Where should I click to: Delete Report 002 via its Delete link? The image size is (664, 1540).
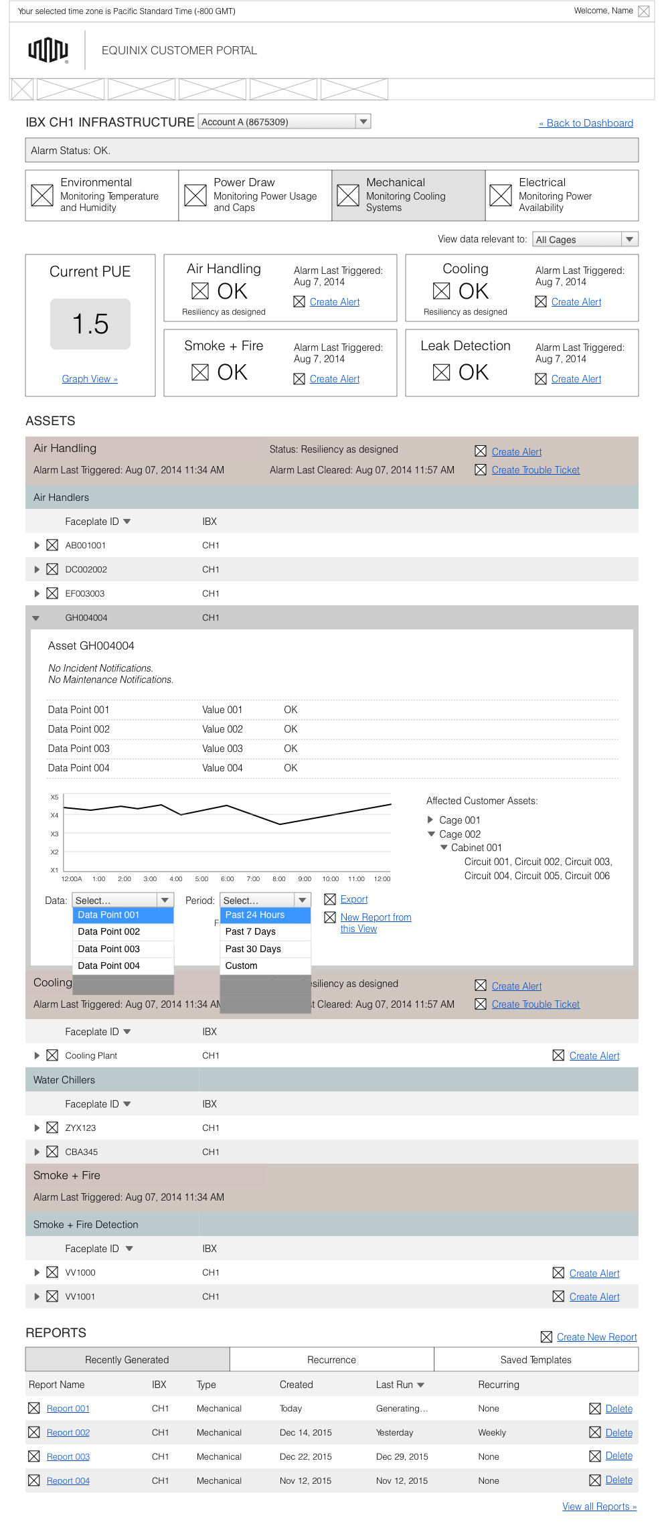[619, 1433]
